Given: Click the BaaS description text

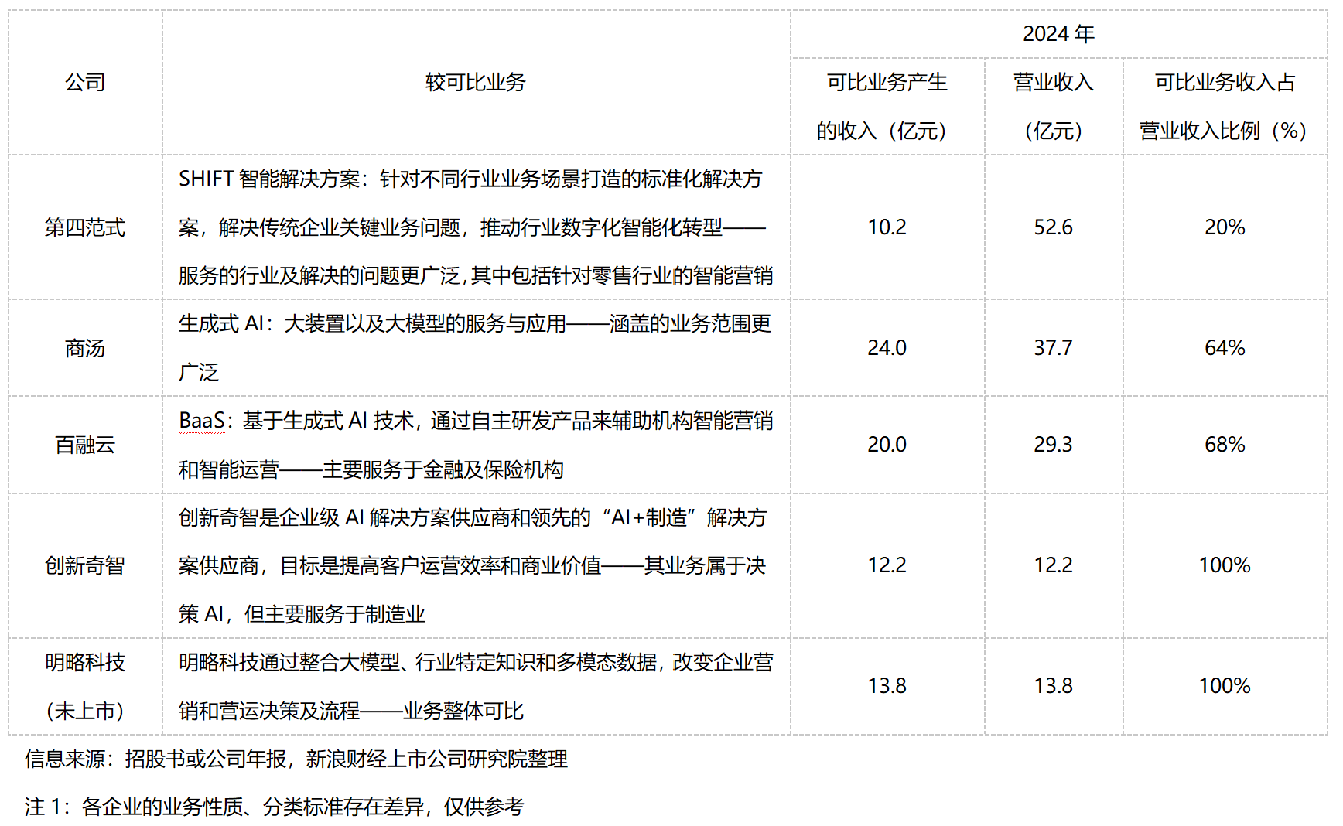Looking at the screenshot, I should coord(476,445).
